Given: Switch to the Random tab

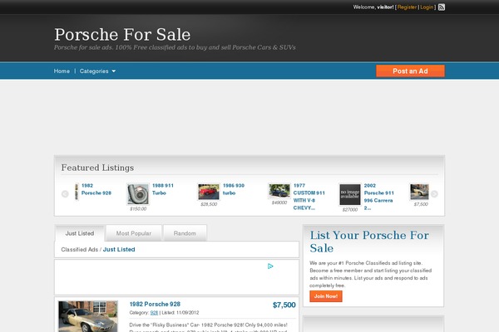Looking at the screenshot, I should pyautogui.click(x=185, y=233).
